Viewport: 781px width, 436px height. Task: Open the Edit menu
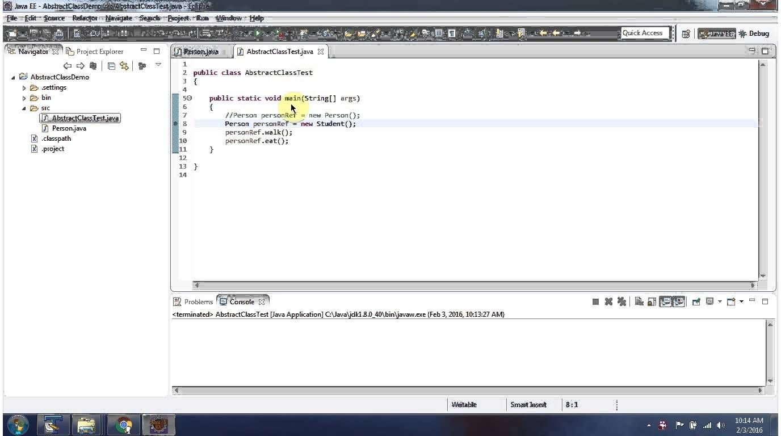30,18
